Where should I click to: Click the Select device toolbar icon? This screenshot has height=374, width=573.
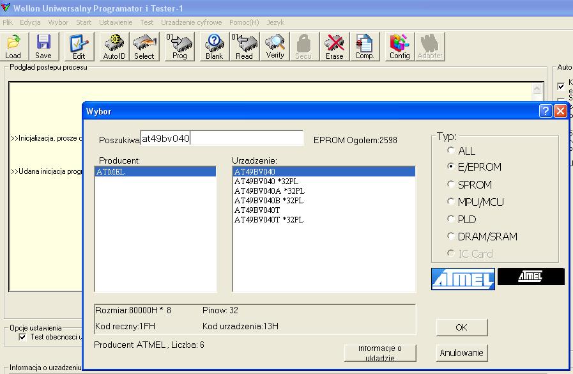tap(144, 46)
